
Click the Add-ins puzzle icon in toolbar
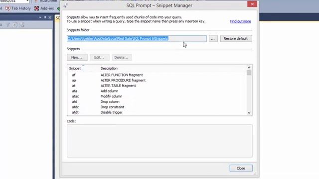point(36,8)
